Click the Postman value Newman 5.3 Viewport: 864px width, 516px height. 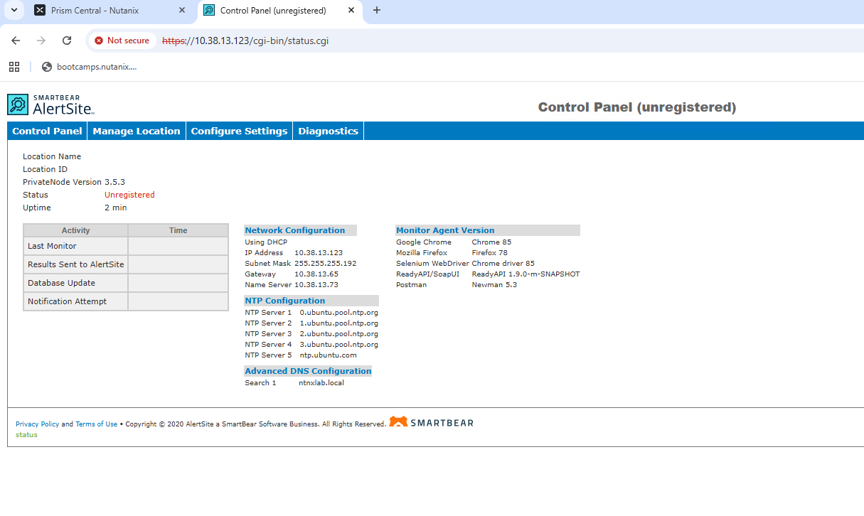tap(495, 285)
